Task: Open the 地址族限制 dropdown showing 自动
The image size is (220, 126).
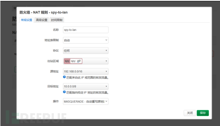Action: pyautogui.click(x=85, y=40)
